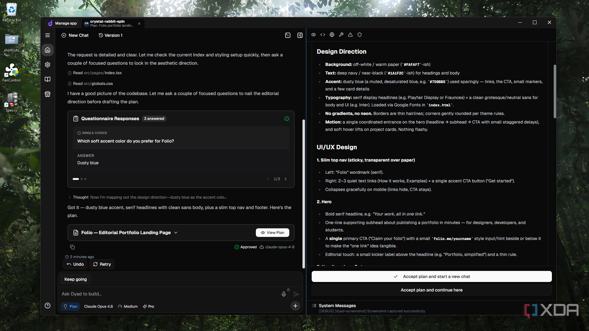Close the crystal-rabbit-spin tab
Viewport: 589px width, 331px height.
tap(139, 24)
